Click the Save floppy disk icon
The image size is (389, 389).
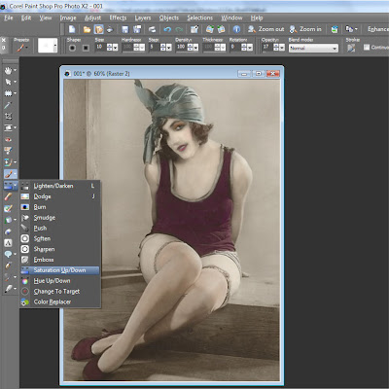125,29
